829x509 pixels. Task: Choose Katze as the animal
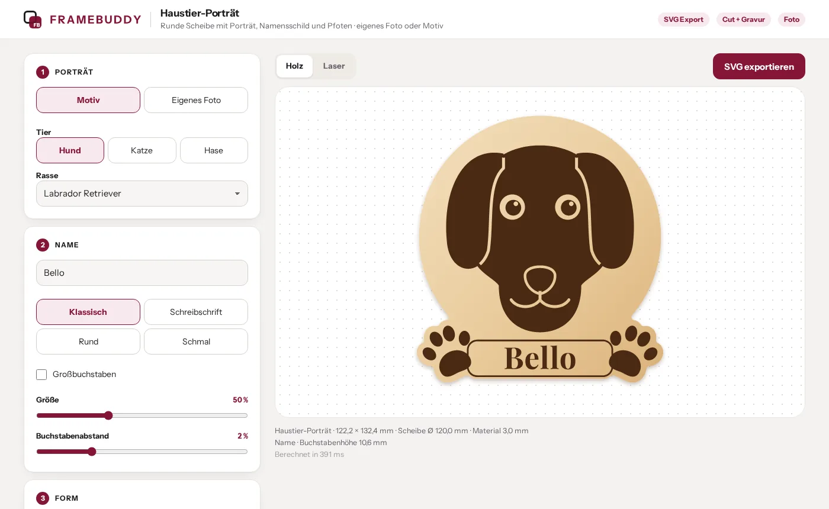(x=142, y=150)
